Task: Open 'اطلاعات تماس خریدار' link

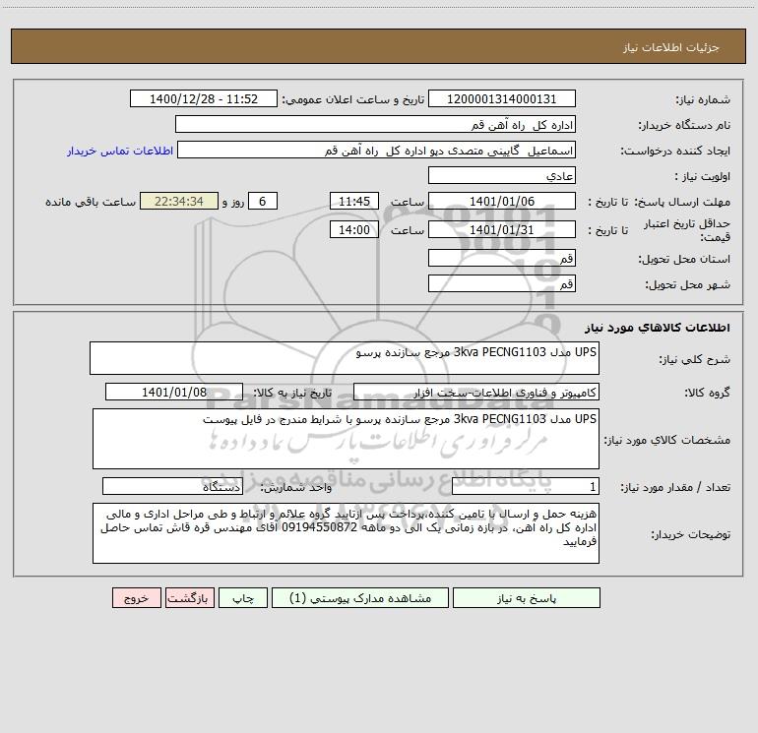Action: point(120,151)
